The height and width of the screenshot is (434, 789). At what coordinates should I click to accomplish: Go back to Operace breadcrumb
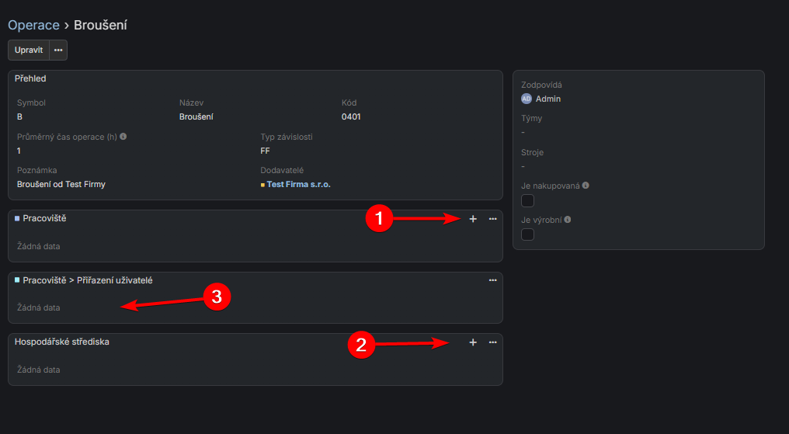(x=33, y=26)
